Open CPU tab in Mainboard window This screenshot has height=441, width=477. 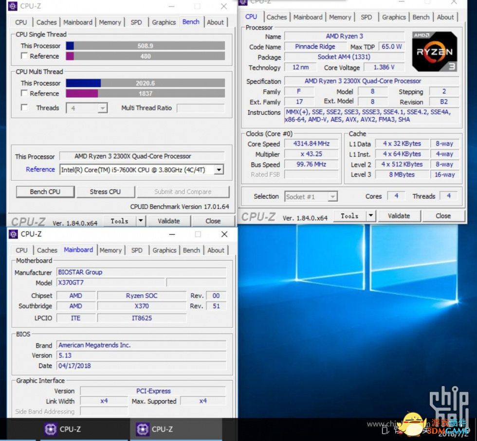[21, 250]
